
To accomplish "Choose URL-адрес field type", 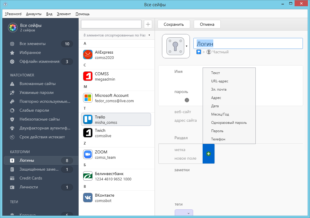I will tap(229, 81).
